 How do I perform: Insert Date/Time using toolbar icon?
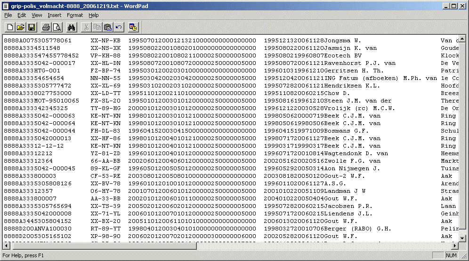click(133, 27)
